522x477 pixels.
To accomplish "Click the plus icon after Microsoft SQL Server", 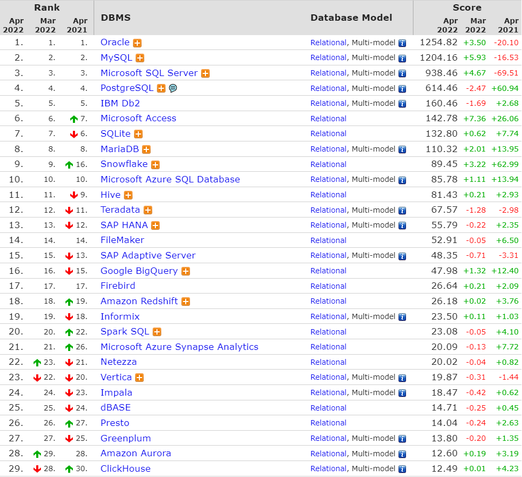I will (x=205, y=73).
